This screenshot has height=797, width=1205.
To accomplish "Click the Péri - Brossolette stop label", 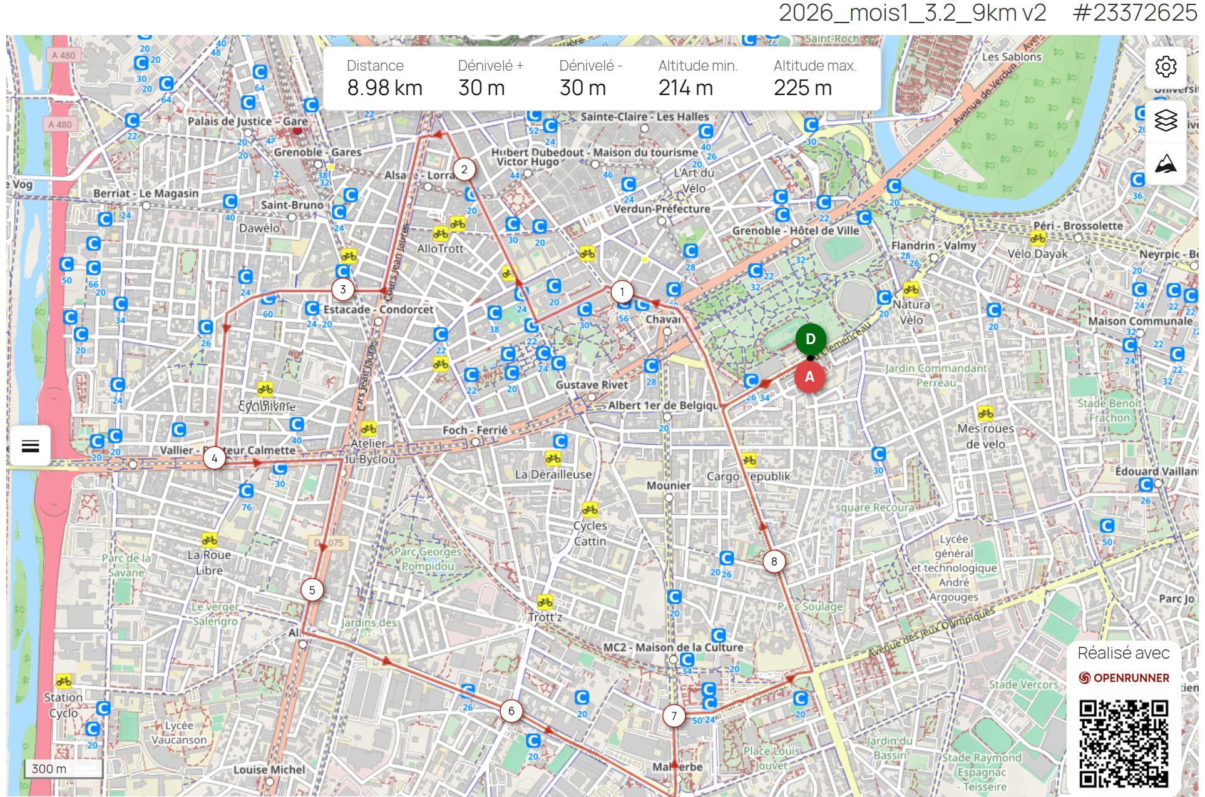I will pos(1077,226).
